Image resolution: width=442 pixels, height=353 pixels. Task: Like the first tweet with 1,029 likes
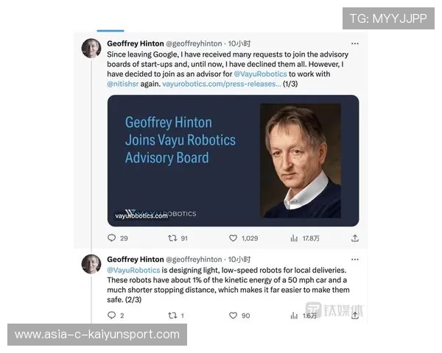[x=233, y=238]
